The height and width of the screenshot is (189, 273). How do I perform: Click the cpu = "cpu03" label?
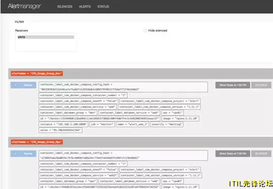tap(173, 181)
